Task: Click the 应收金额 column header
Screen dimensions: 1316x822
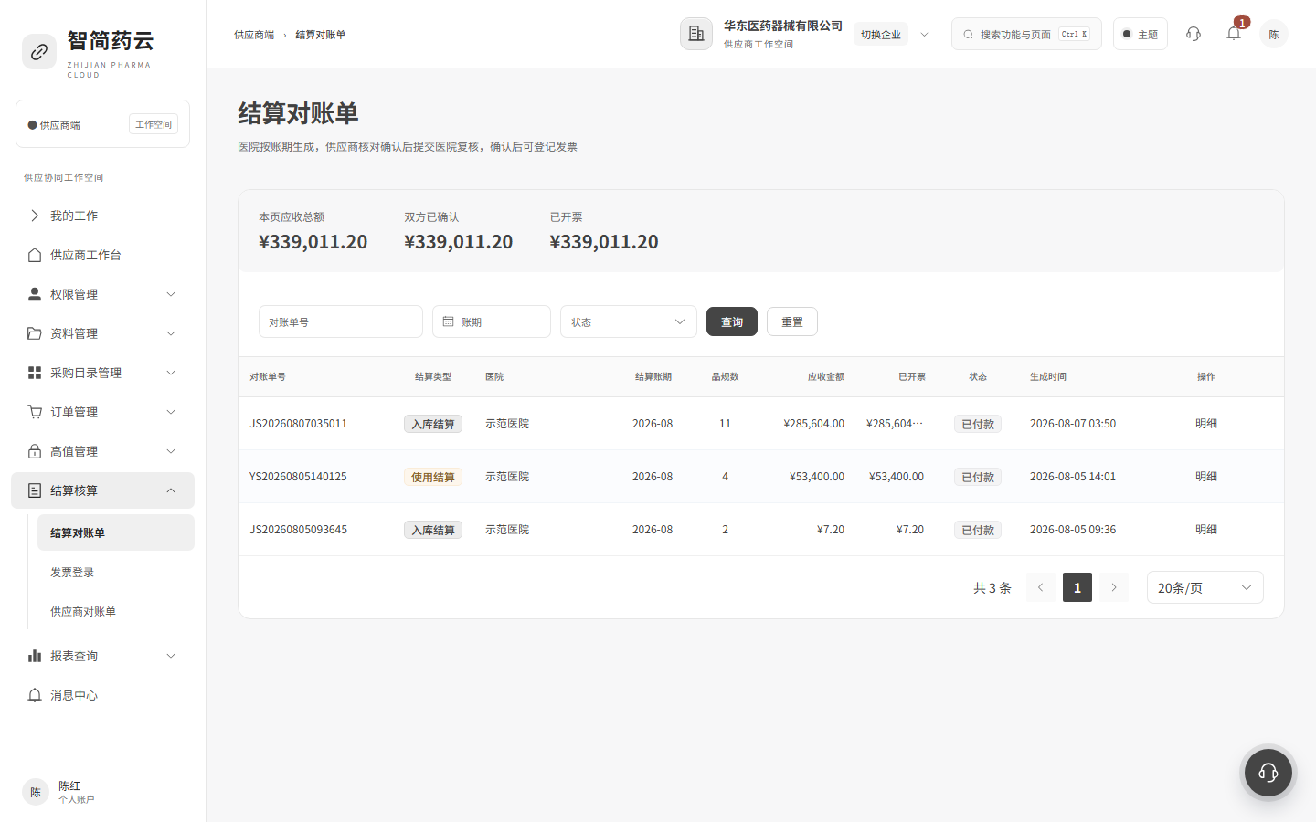Action: pos(826,376)
